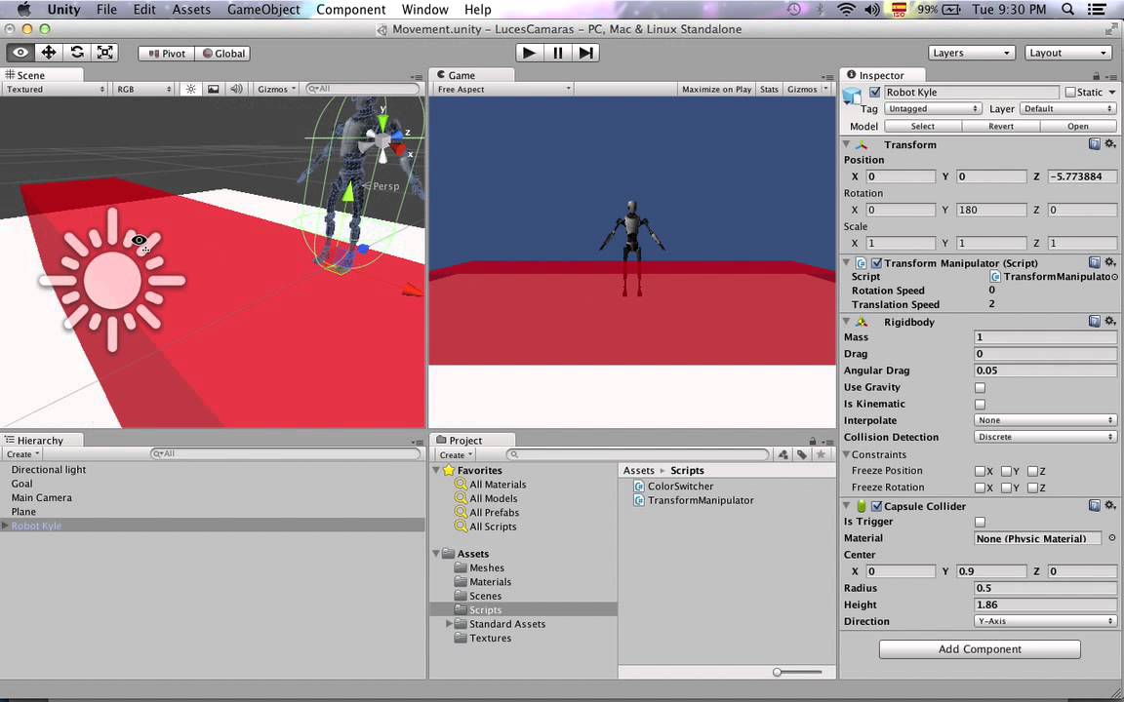Toggle scene audio speaker icon
The height and width of the screenshot is (702, 1124).
235,89
